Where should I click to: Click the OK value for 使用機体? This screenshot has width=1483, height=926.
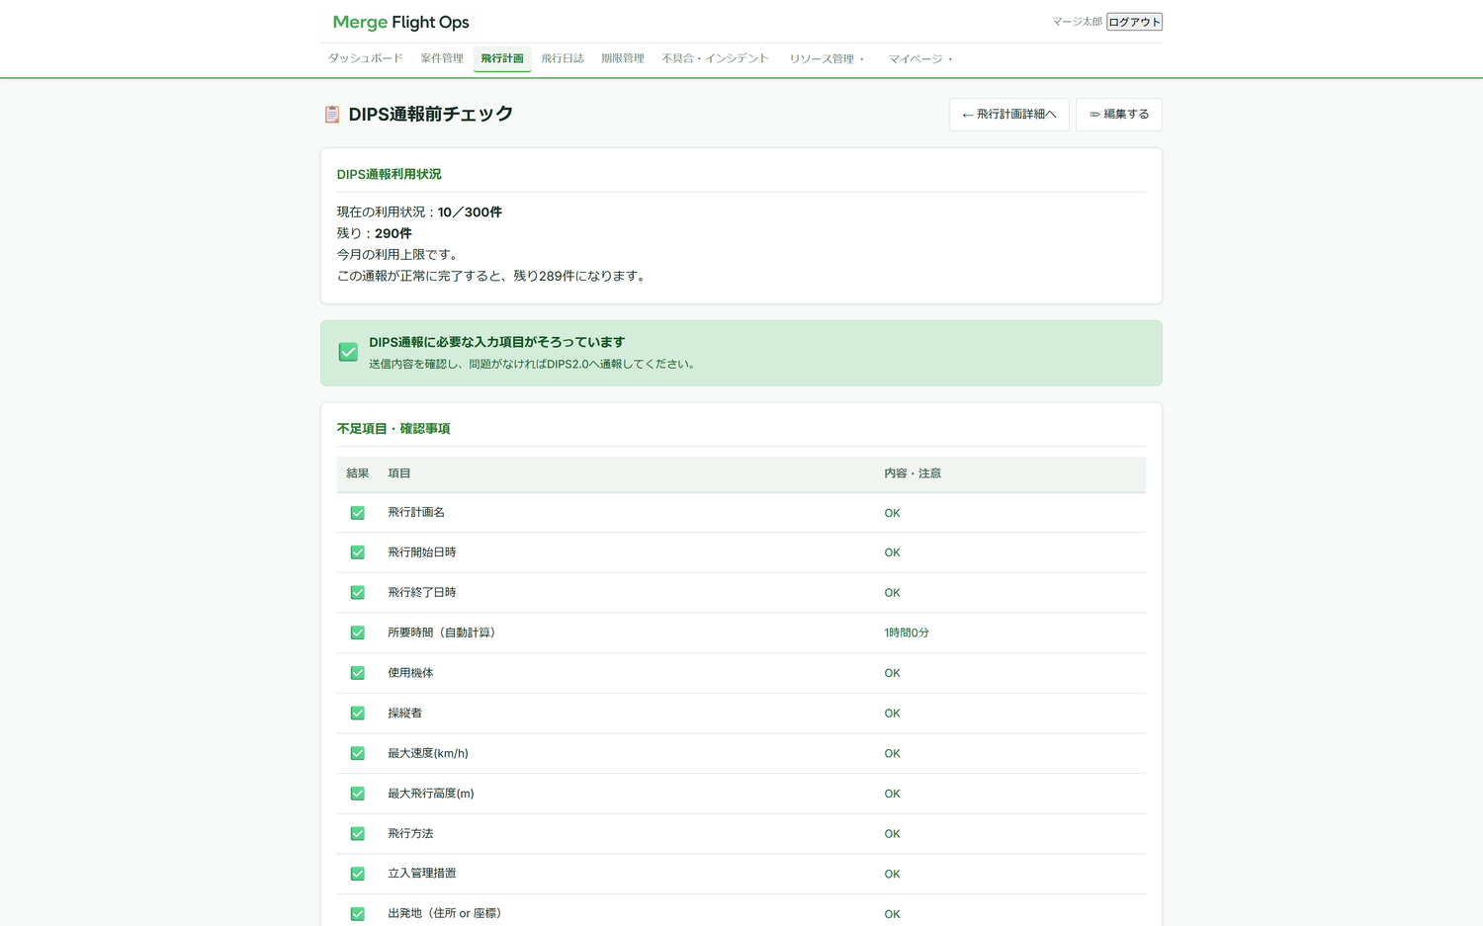892,673
